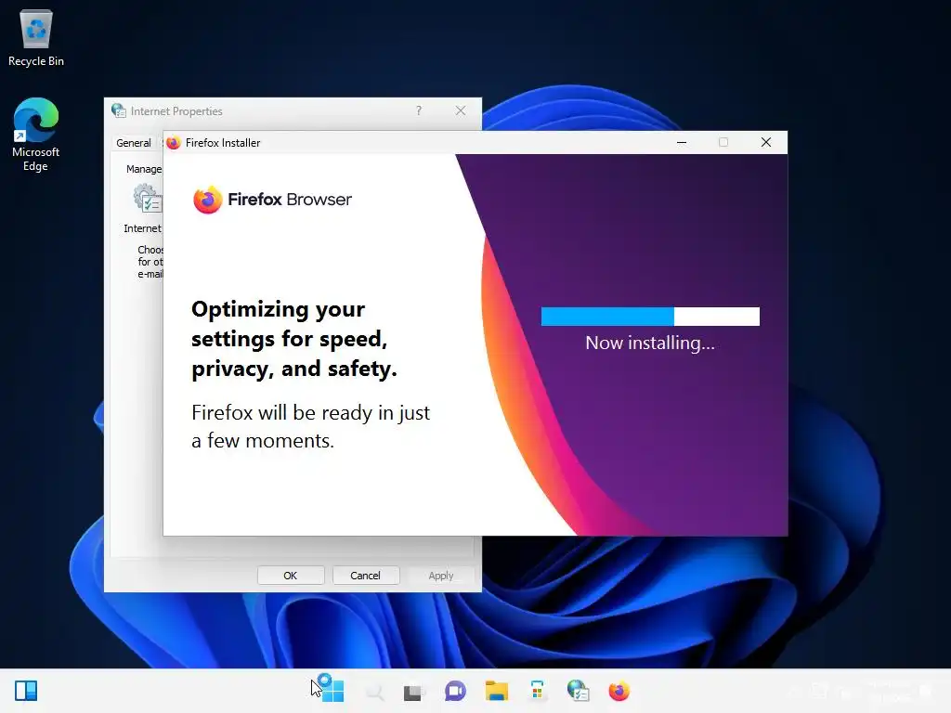Open Task View in the taskbar
The width and height of the screenshot is (951, 713).
point(413,691)
